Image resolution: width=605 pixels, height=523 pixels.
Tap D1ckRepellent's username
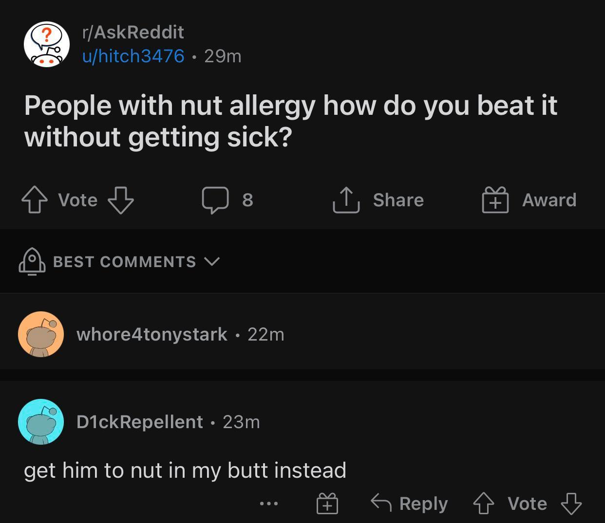(139, 422)
